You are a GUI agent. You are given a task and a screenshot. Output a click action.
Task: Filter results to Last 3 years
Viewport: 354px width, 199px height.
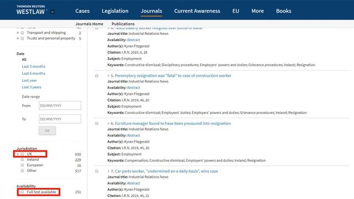[32, 87]
